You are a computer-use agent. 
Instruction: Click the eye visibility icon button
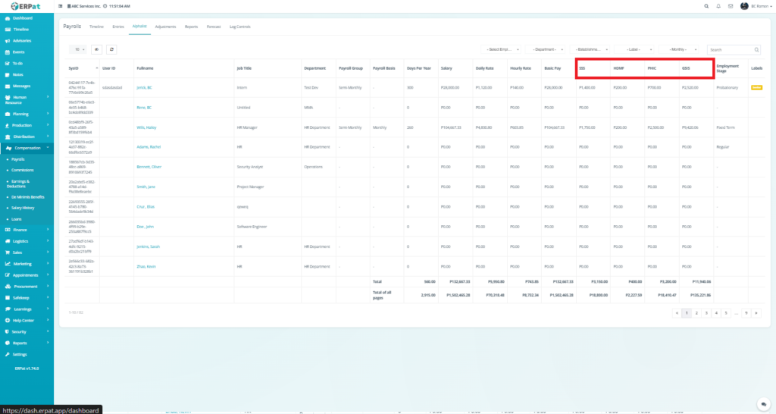(x=97, y=49)
